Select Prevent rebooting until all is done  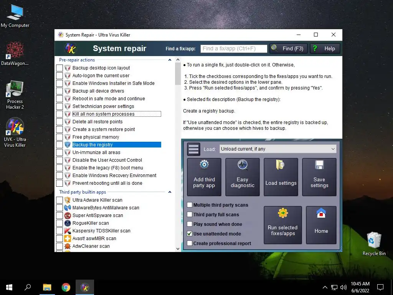click(x=107, y=183)
